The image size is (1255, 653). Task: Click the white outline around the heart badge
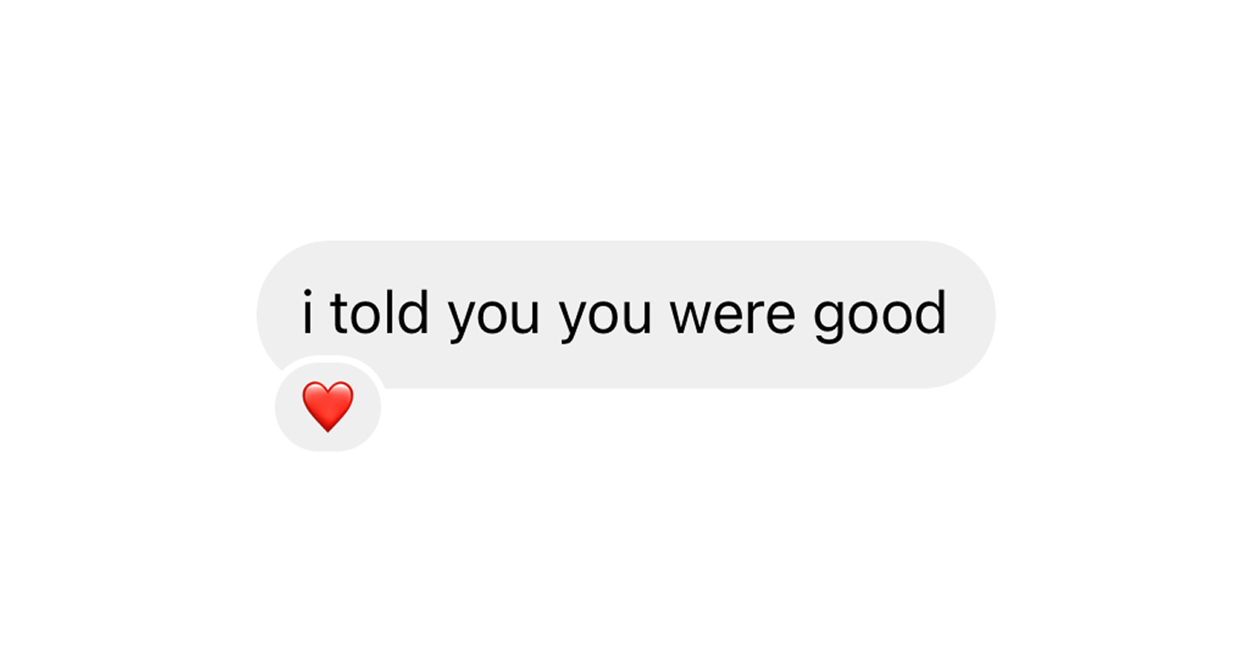328,358
